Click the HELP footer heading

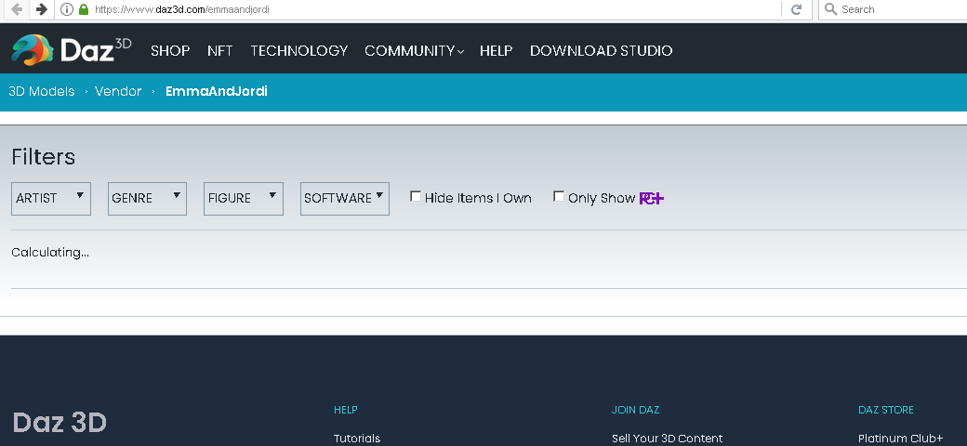click(345, 410)
